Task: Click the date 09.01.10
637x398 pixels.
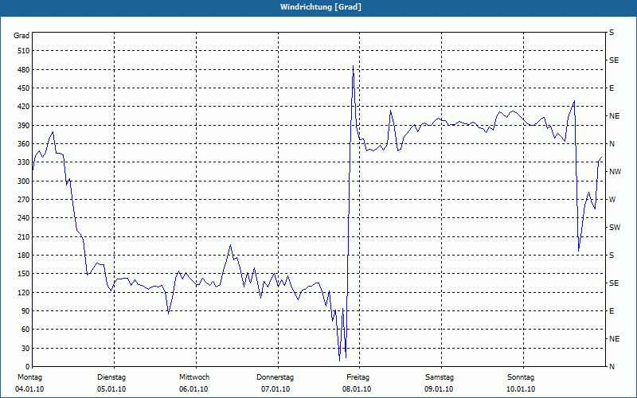Action: pos(439,389)
